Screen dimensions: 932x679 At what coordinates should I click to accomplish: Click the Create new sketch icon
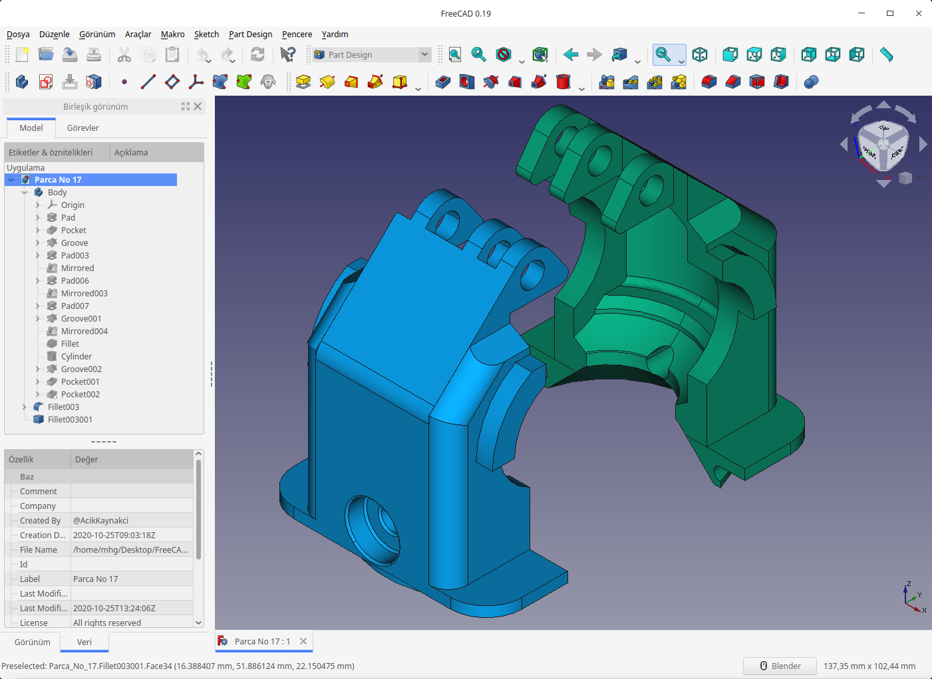[46, 82]
